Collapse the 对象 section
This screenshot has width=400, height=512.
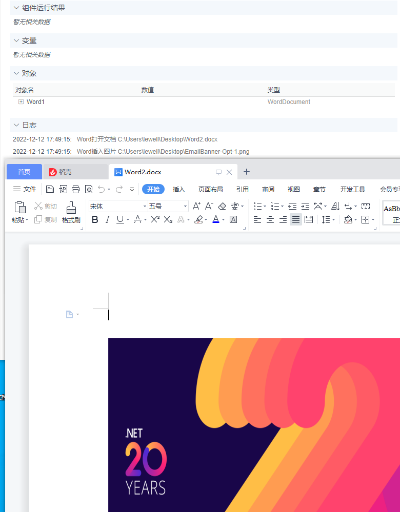(x=16, y=73)
